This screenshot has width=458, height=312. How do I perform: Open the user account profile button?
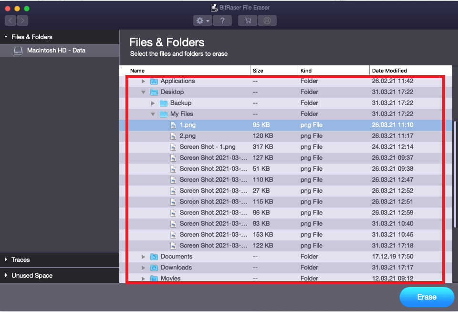tap(267, 21)
